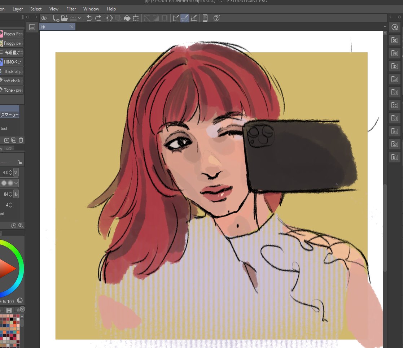Redo the undone action
The image size is (403, 348).
(98, 18)
